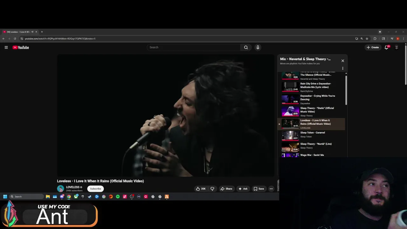407x229 pixels.
Task: Open File Explorer from taskbar
Action: coord(48,197)
